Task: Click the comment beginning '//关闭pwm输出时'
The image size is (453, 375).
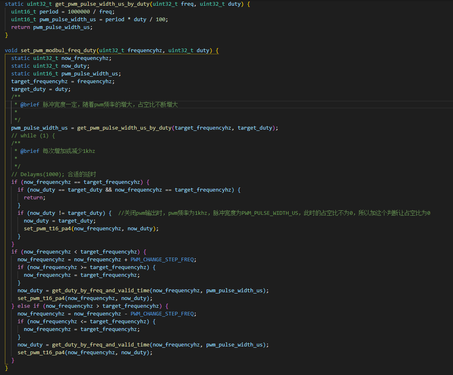Action: 274,213
